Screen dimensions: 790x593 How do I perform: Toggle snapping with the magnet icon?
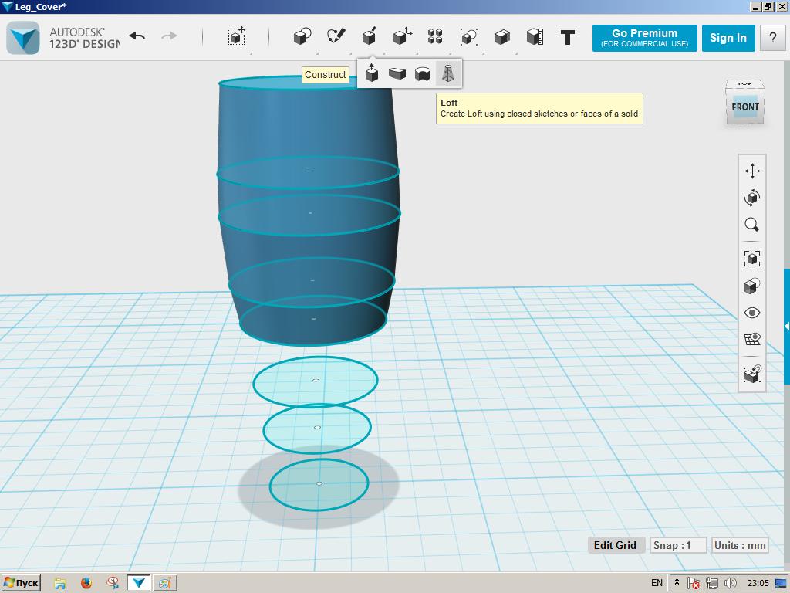[x=752, y=375]
